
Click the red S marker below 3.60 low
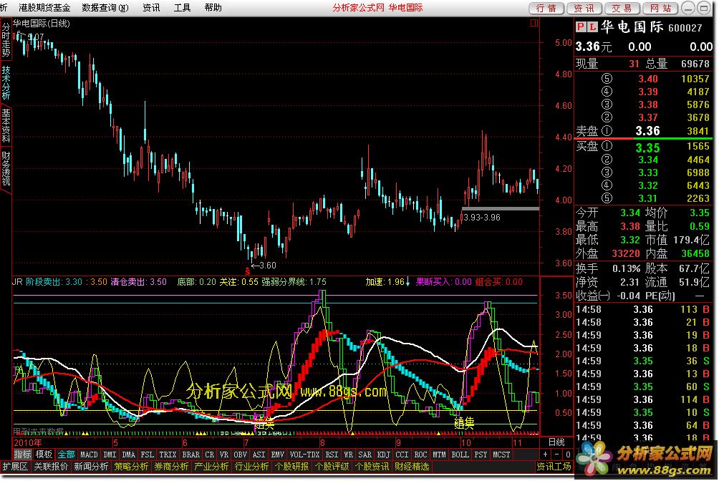[x=248, y=272]
